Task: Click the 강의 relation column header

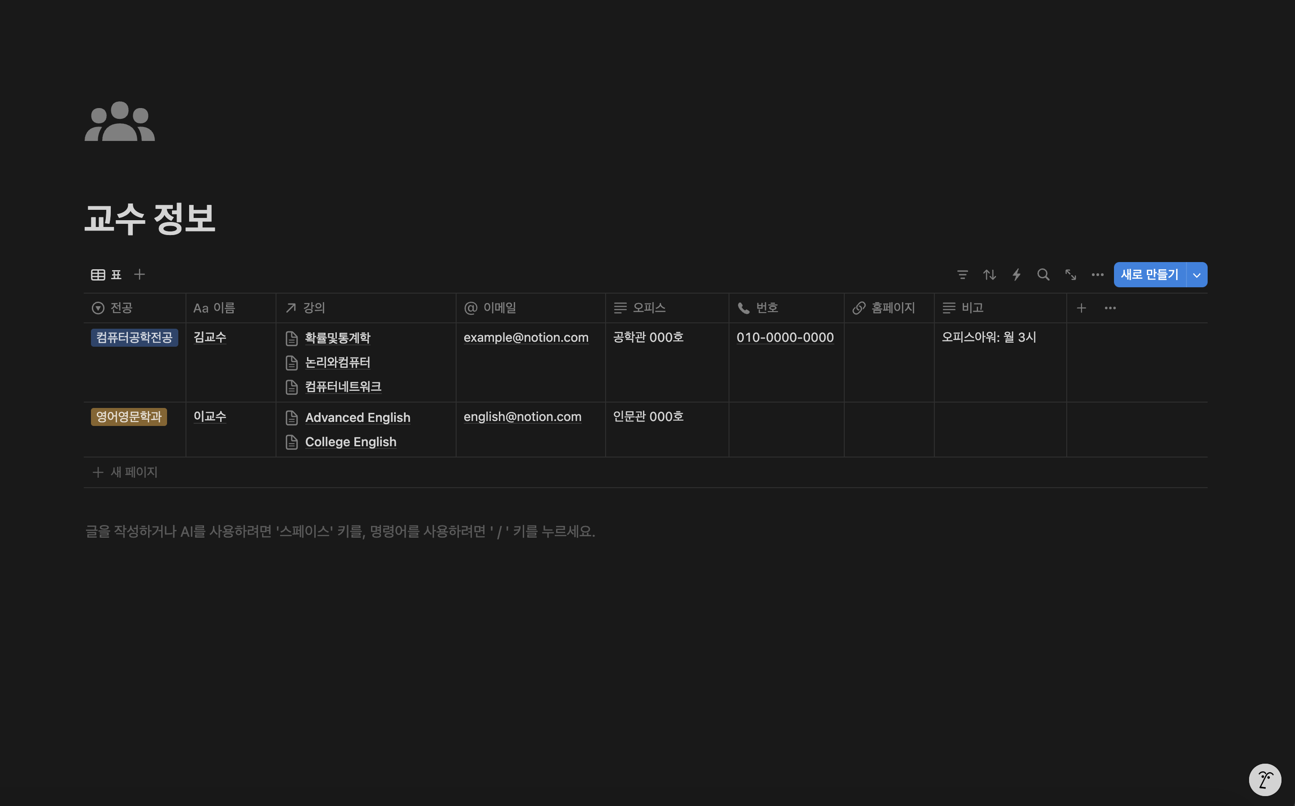Action: click(x=313, y=308)
